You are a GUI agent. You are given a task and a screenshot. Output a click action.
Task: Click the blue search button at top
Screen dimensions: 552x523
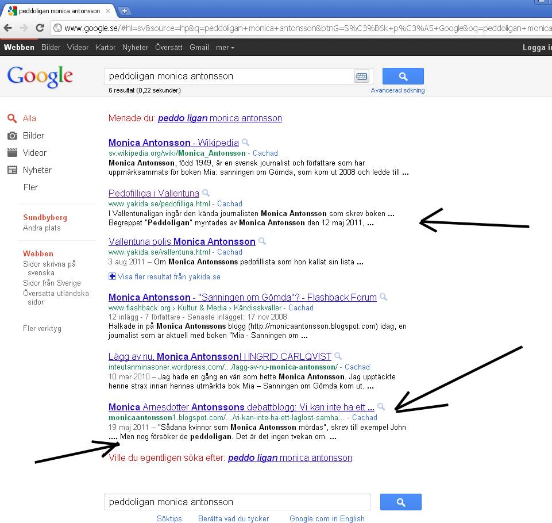(403, 76)
